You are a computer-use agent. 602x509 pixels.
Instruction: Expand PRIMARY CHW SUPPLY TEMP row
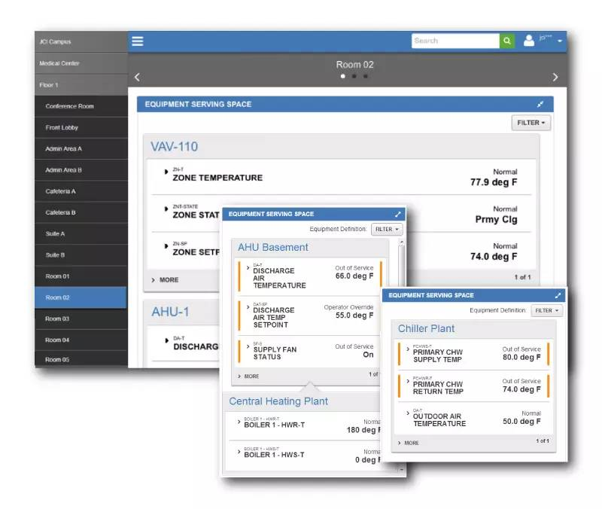pos(408,349)
